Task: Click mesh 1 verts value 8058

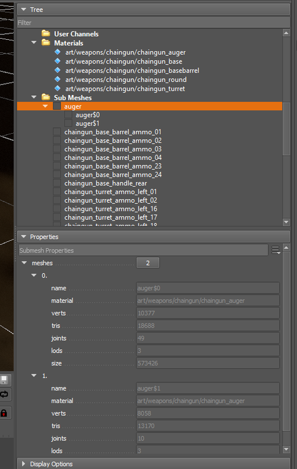Action: [208, 413]
